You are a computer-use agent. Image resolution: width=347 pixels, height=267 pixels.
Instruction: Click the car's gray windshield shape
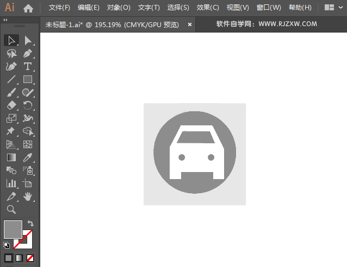[196, 137]
